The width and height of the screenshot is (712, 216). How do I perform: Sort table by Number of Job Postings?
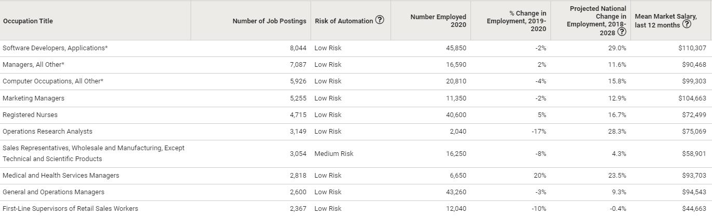pos(269,21)
